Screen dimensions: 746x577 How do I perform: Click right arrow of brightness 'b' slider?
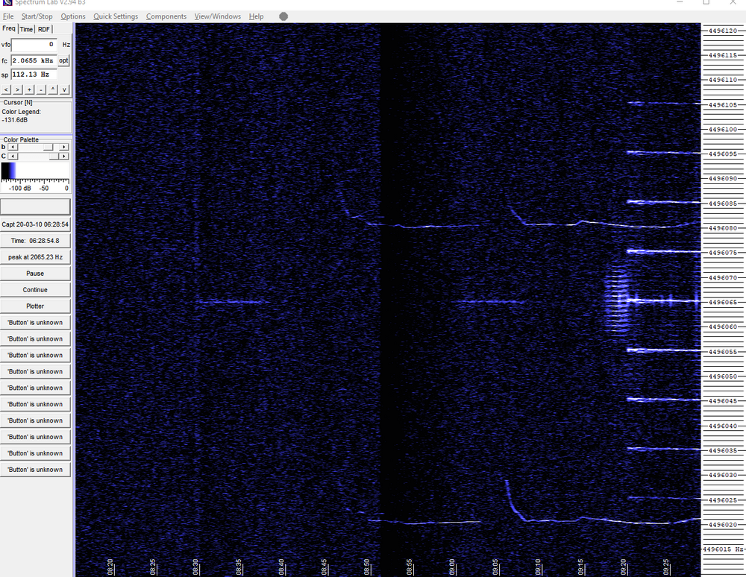[64, 147]
